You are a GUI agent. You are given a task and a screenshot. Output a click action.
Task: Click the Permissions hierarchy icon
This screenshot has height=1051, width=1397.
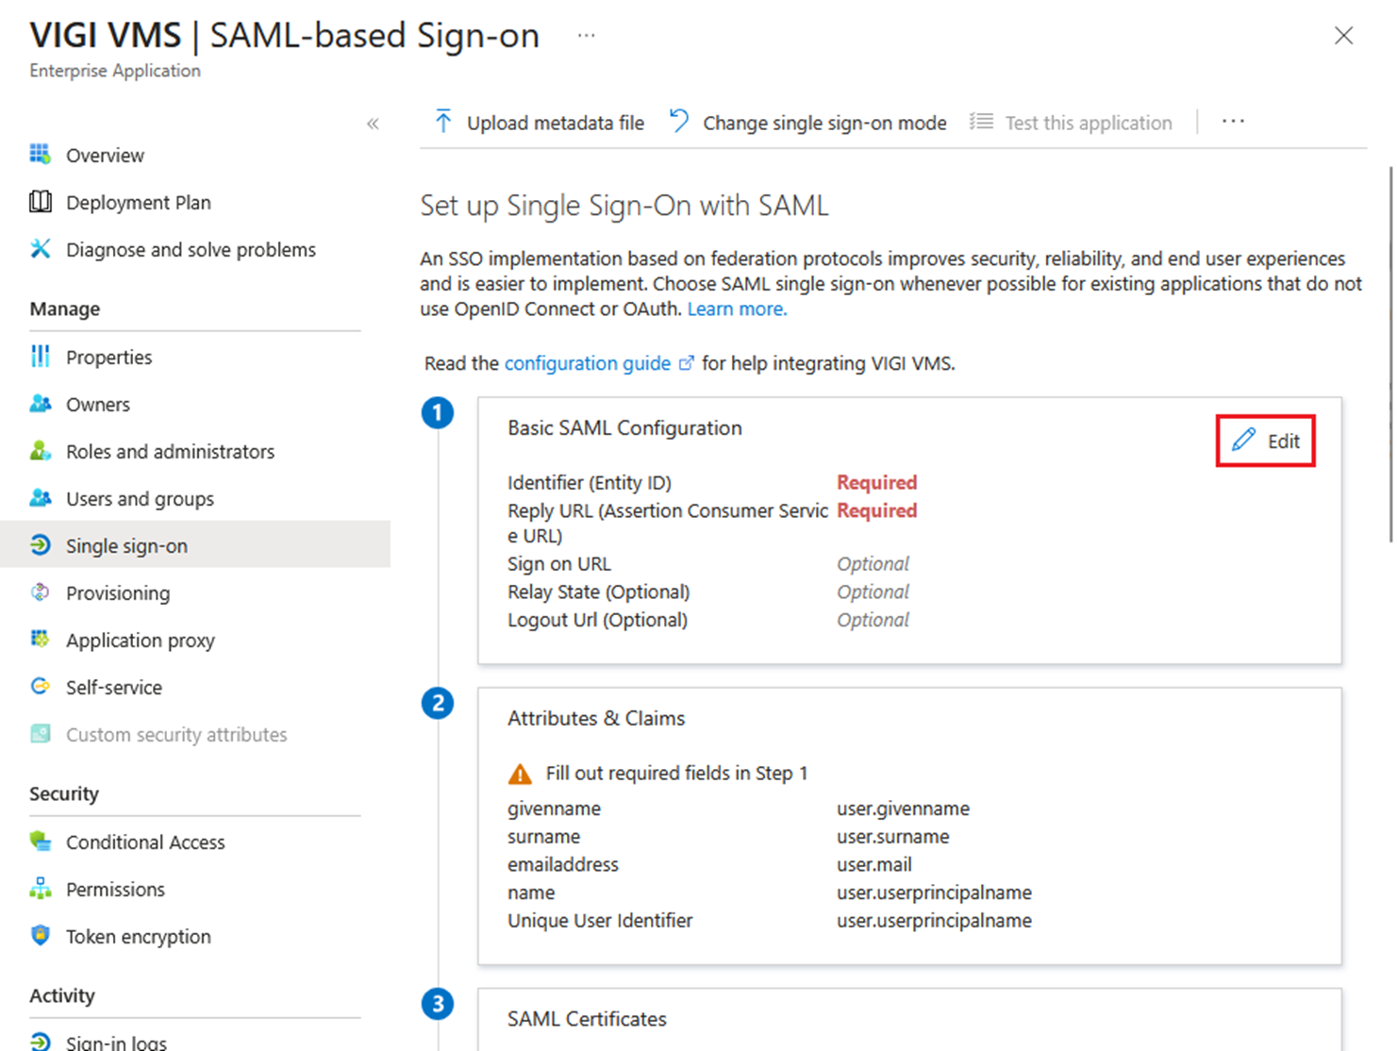40,888
